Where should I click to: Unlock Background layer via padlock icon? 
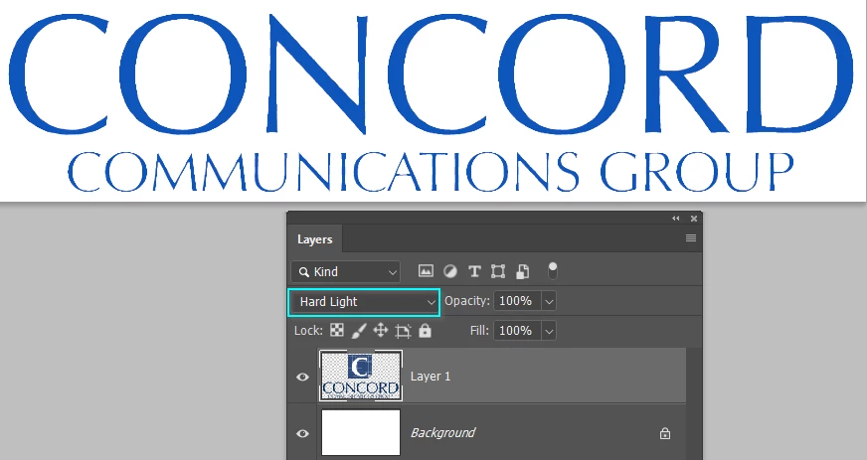665,433
